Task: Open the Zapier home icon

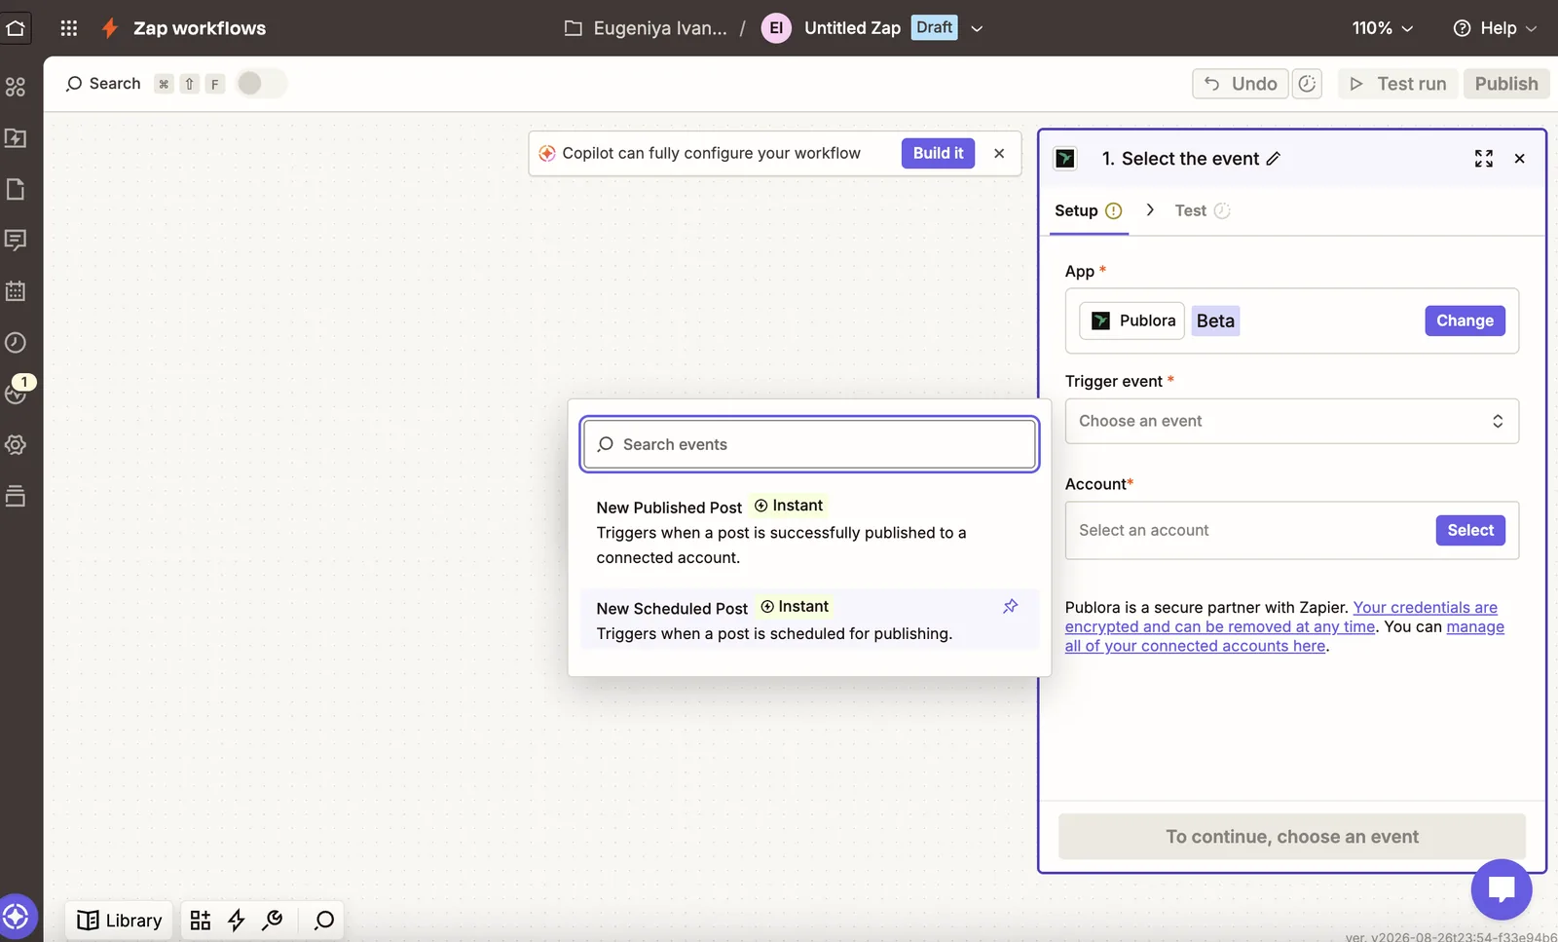Action: tap(16, 27)
